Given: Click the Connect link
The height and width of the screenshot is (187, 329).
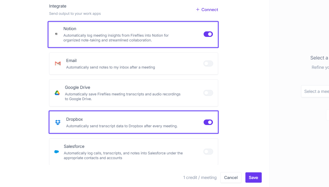Looking at the screenshot, I should (x=207, y=10).
